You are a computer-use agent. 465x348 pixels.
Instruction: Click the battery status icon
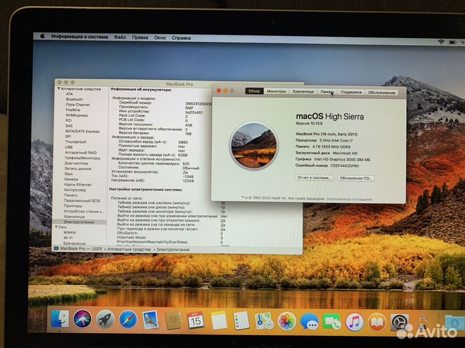(x=453, y=43)
